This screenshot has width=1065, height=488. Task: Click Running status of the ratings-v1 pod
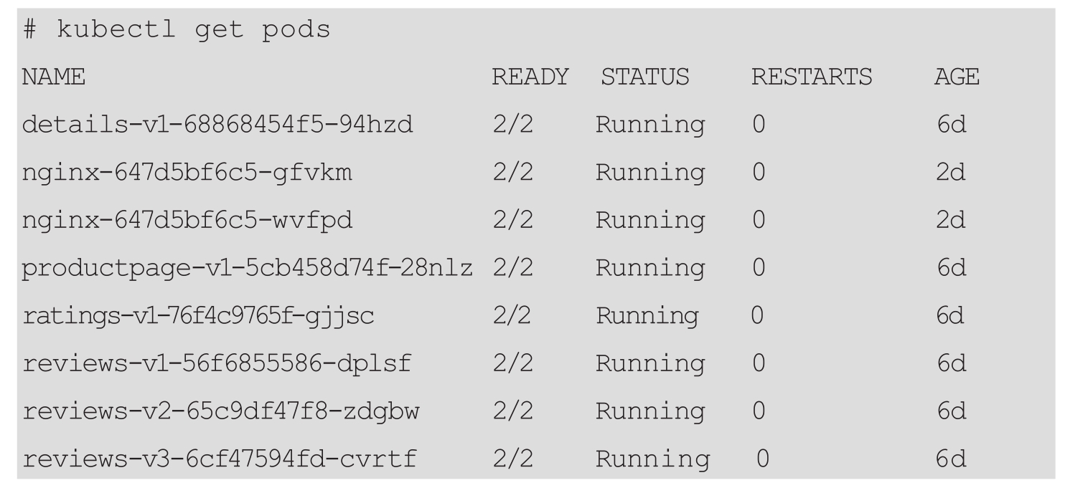click(x=646, y=315)
